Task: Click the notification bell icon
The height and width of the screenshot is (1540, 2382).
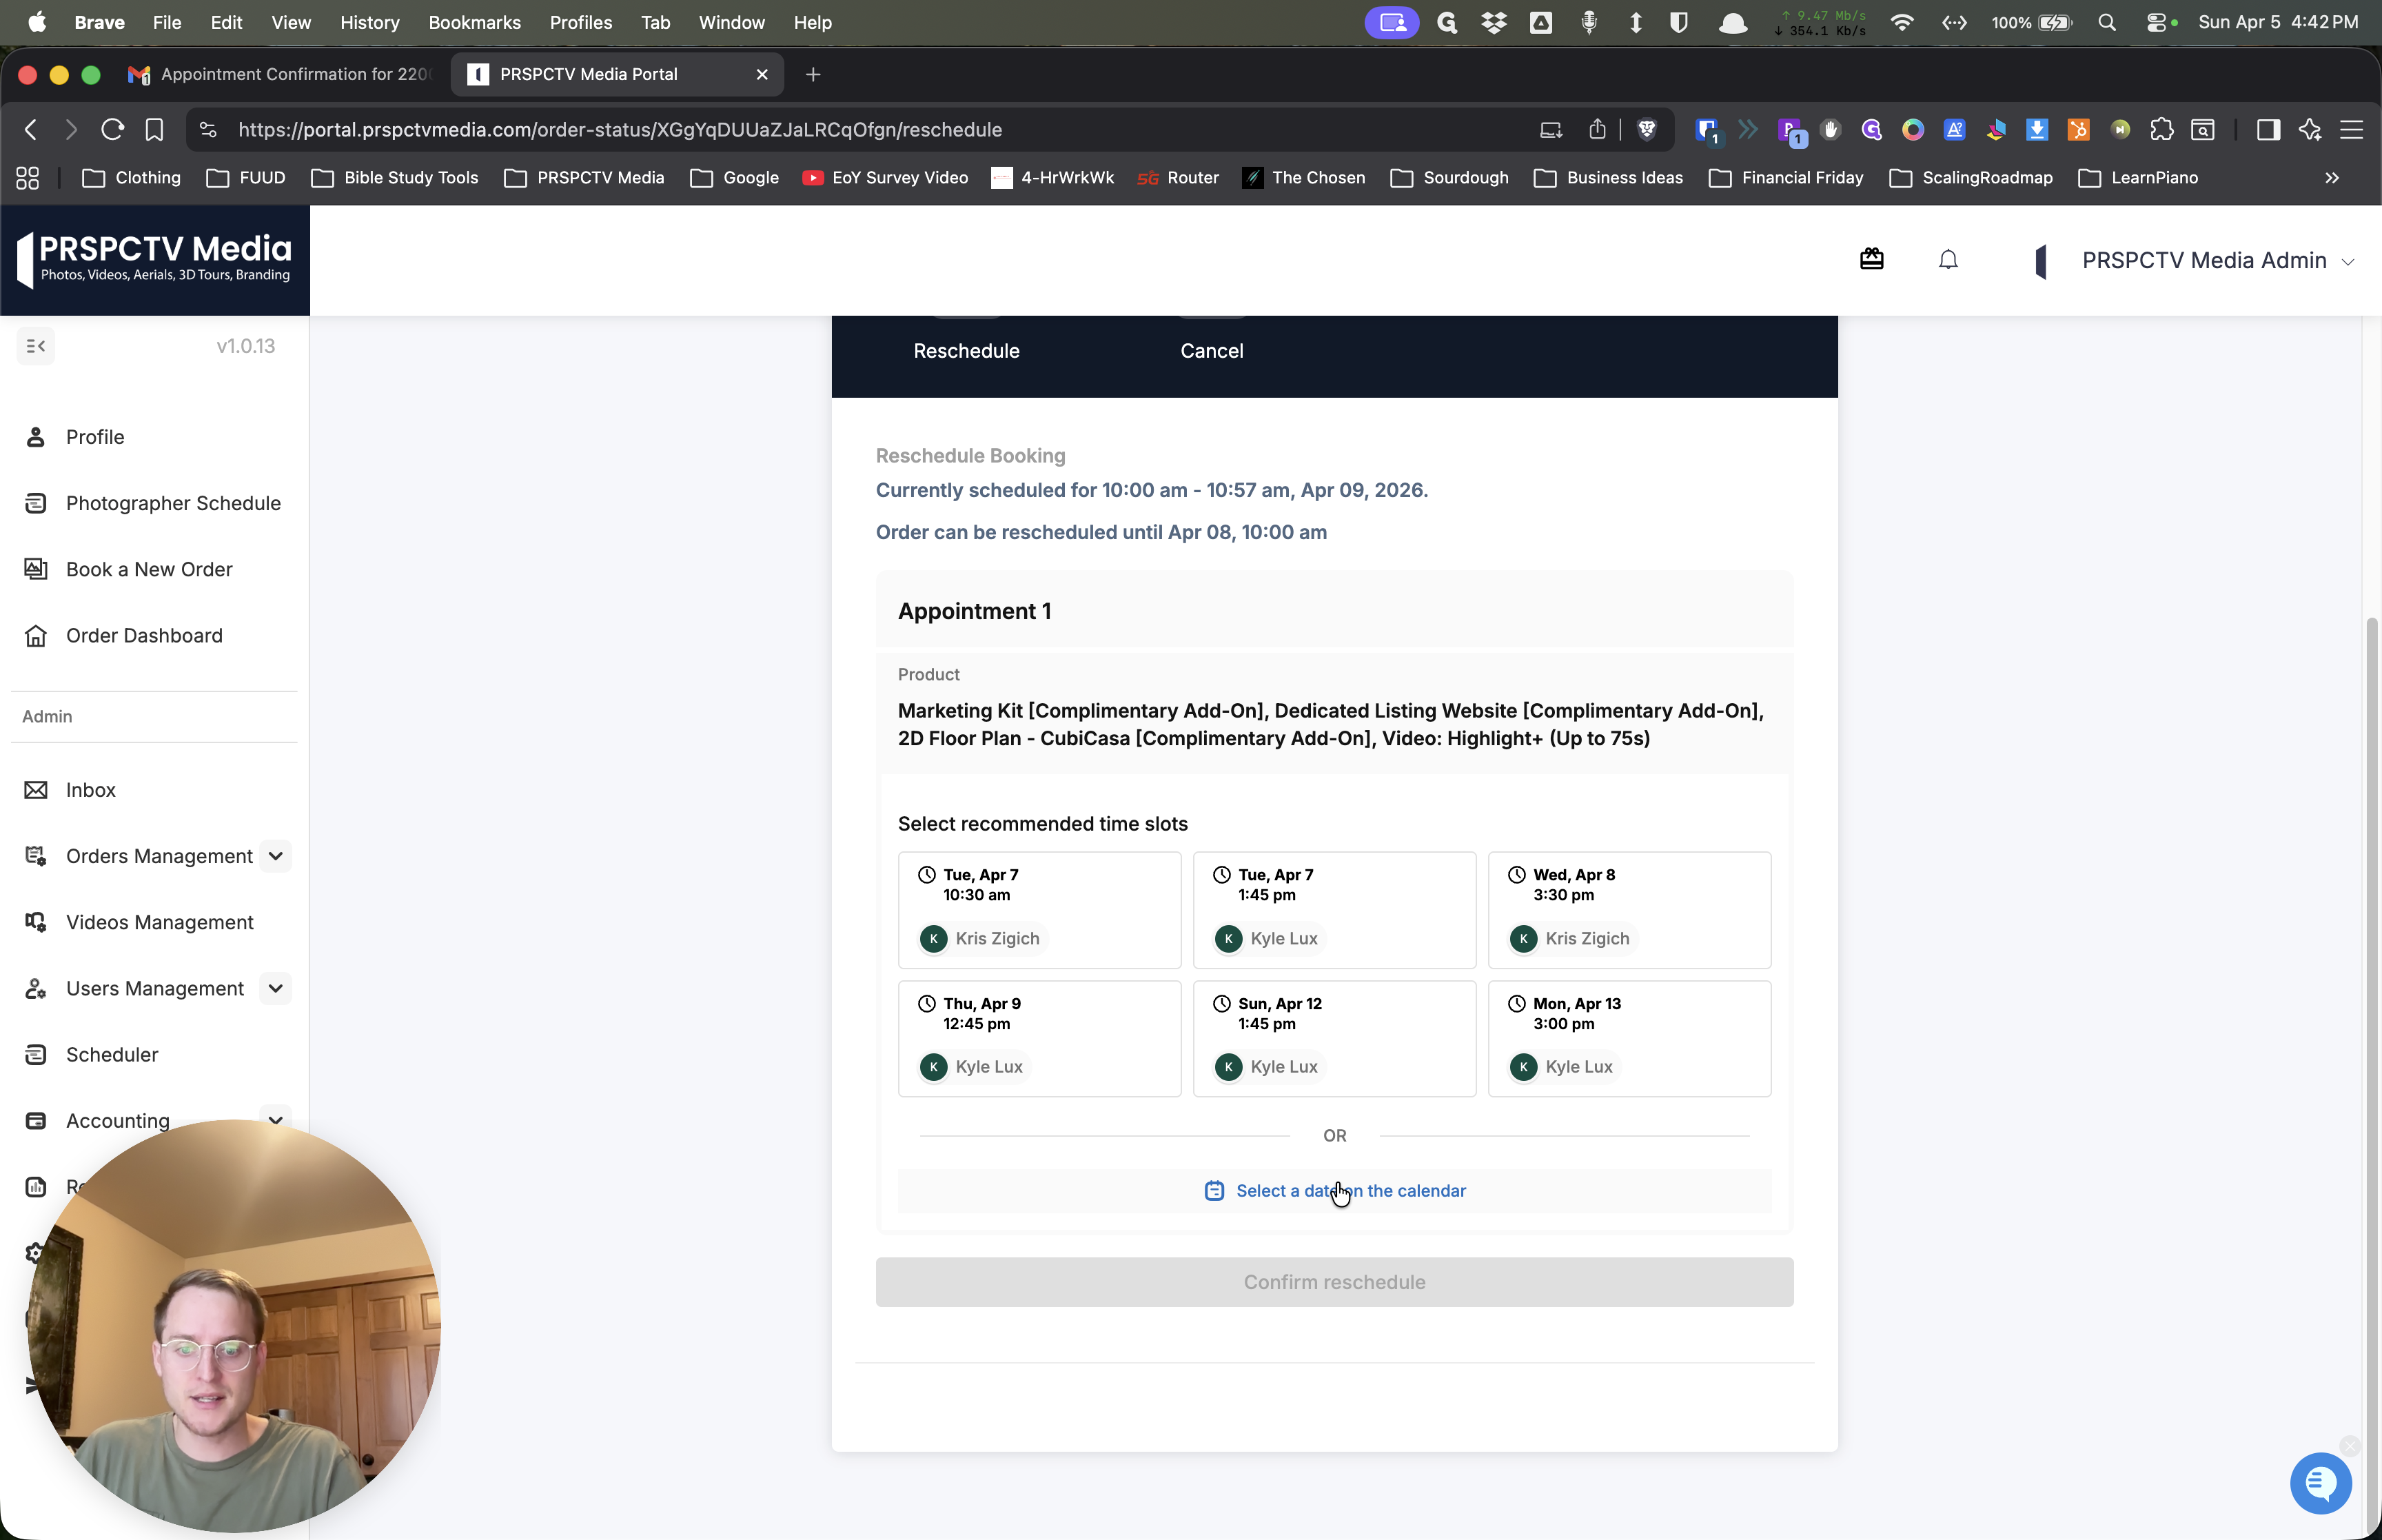Action: click(x=1947, y=260)
